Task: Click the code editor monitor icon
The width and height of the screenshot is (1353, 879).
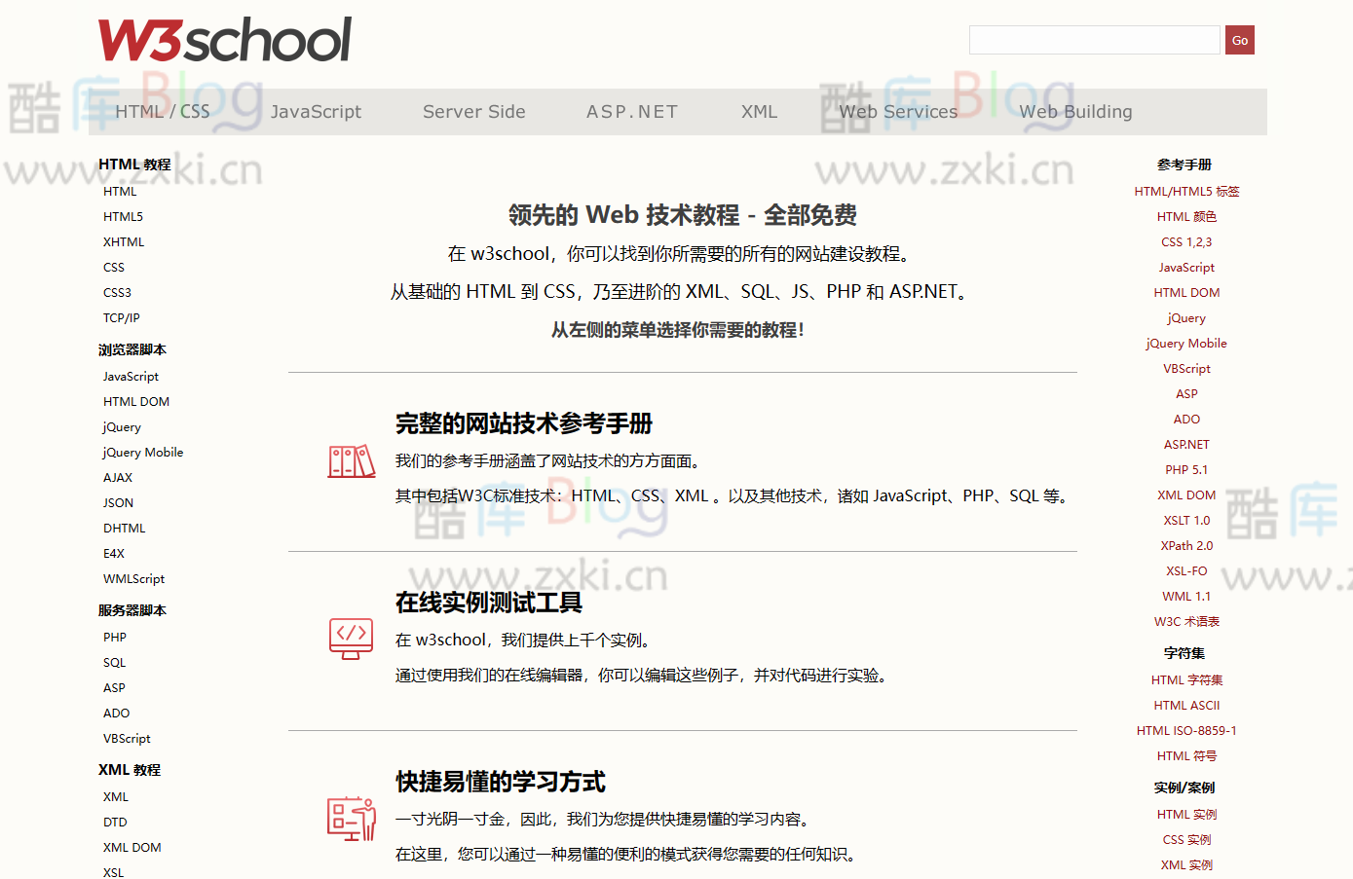Action: coord(351,640)
